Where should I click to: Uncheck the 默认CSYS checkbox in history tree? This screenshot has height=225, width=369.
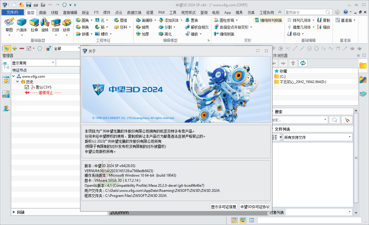(27, 87)
